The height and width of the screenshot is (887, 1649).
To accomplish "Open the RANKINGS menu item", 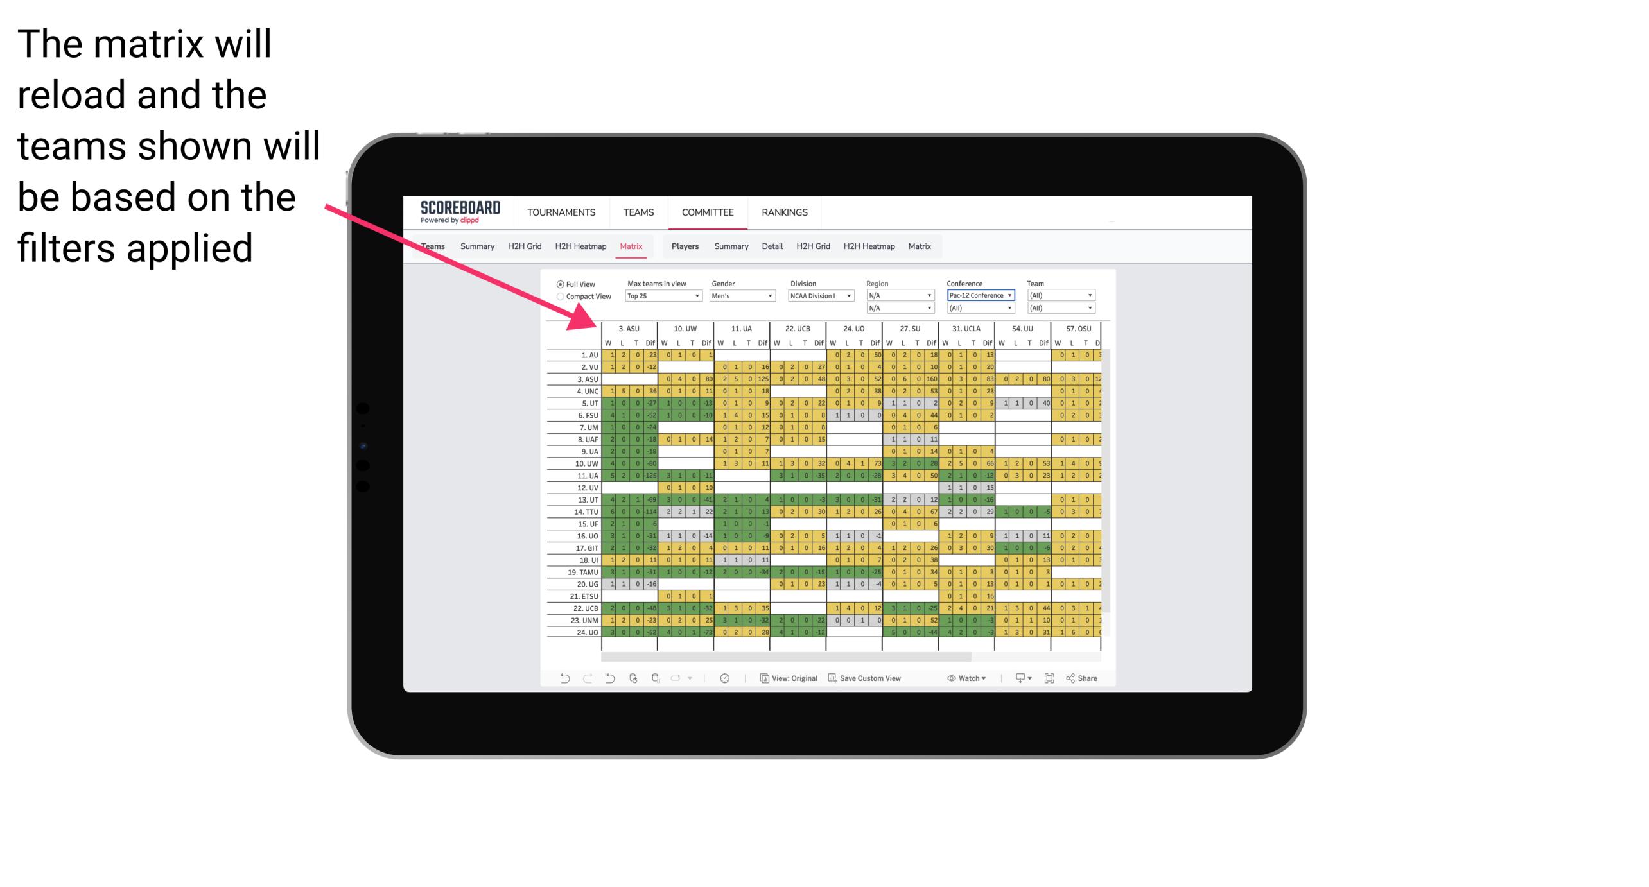I will [x=785, y=212].
